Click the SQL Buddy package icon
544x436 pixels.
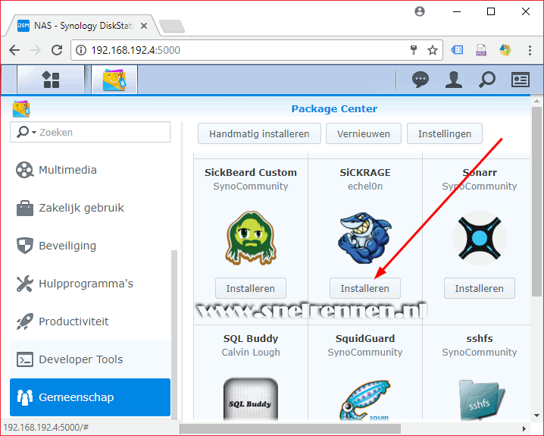(251, 399)
